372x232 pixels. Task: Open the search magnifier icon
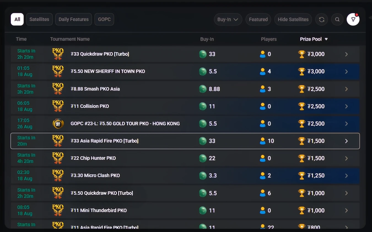(x=337, y=20)
